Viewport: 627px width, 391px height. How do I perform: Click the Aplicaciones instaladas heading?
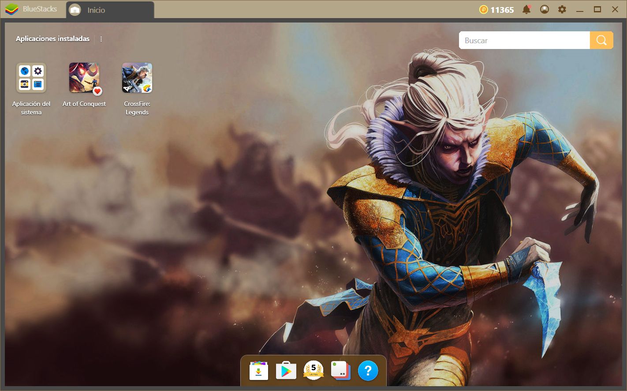pyautogui.click(x=52, y=39)
